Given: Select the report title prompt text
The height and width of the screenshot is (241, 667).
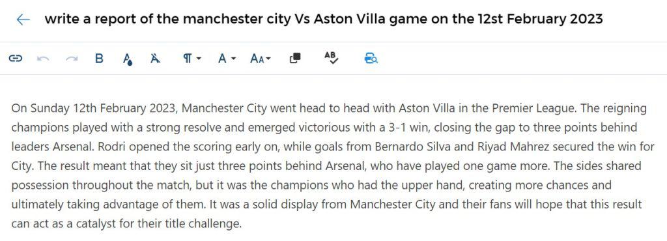Looking at the screenshot, I should 324,19.
